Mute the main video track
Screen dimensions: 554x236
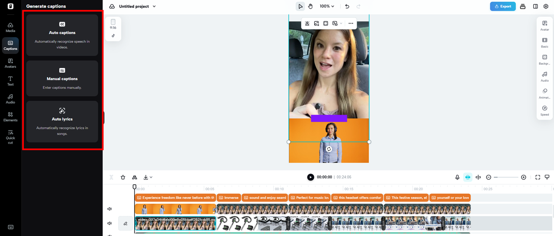(110, 223)
